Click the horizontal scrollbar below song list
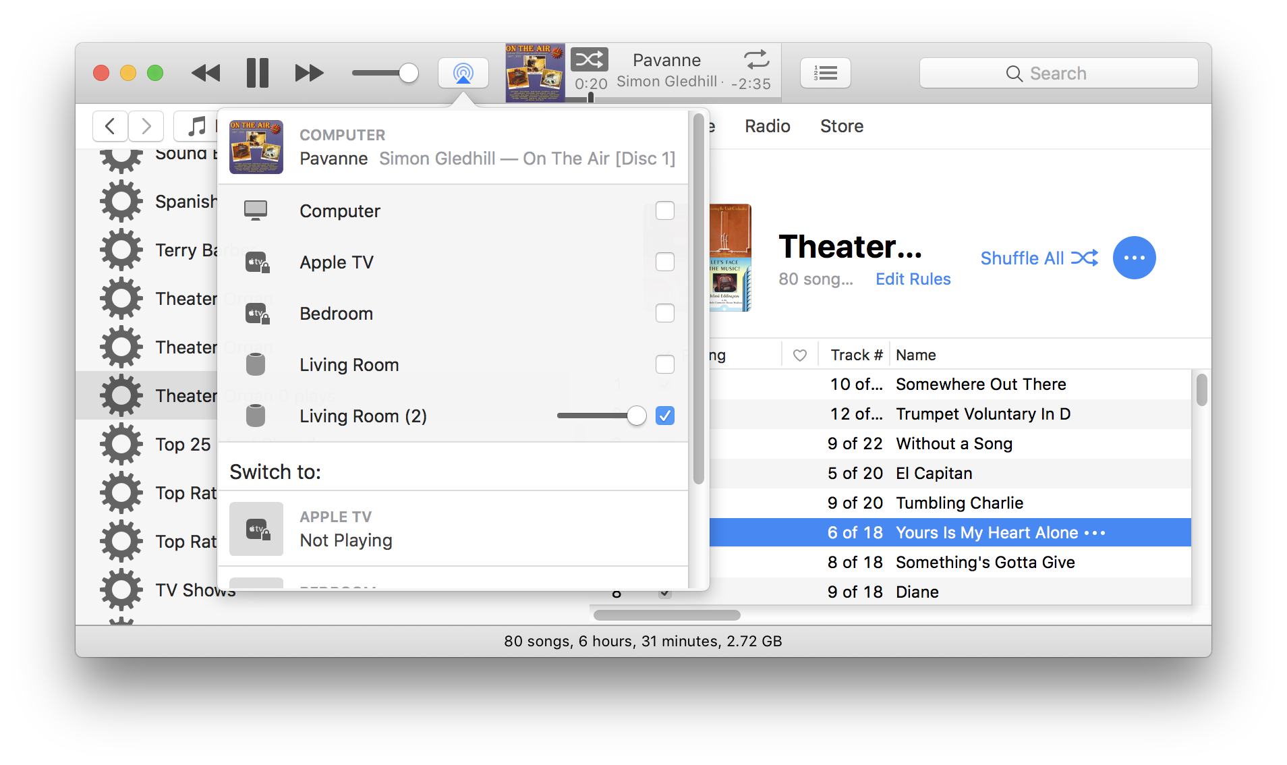1287x765 pixels. coord(666,615)
